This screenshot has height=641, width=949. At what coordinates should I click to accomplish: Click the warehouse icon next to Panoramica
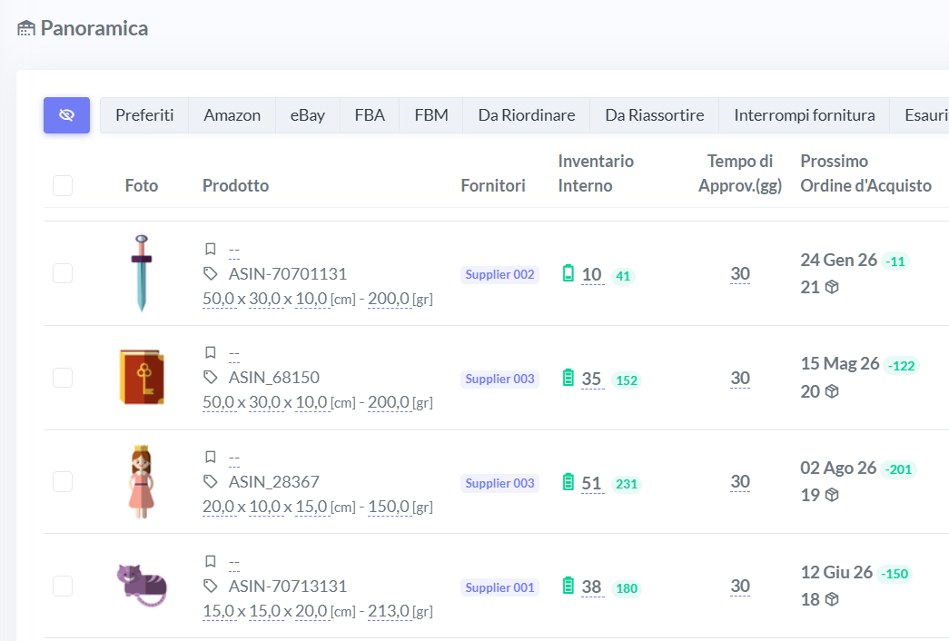[26, 28]
